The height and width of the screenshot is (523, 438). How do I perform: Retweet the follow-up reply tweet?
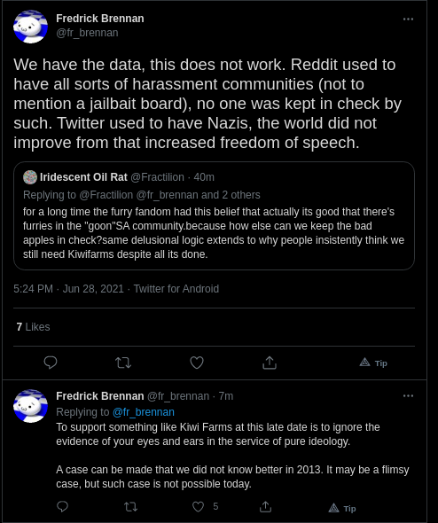coord(130,507)
